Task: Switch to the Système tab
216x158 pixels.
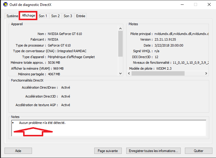Action: pyautogui.click(x=12, y=16)
